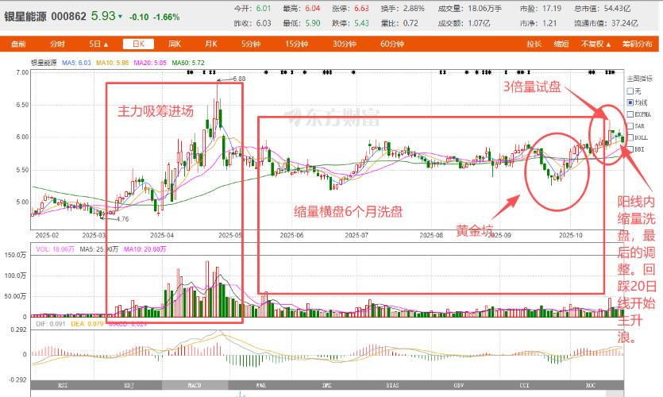Click the 最低 5.90 low value
The image size is (663, 397).
[x=302, y=23]
